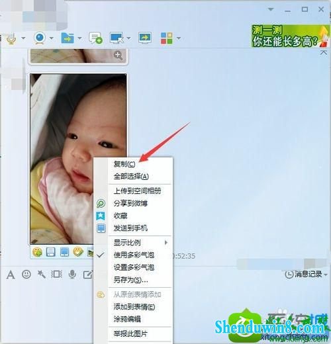Click the baby photo in chat
Viewport: 331px width, 344px height.
(x=78, y=159)
